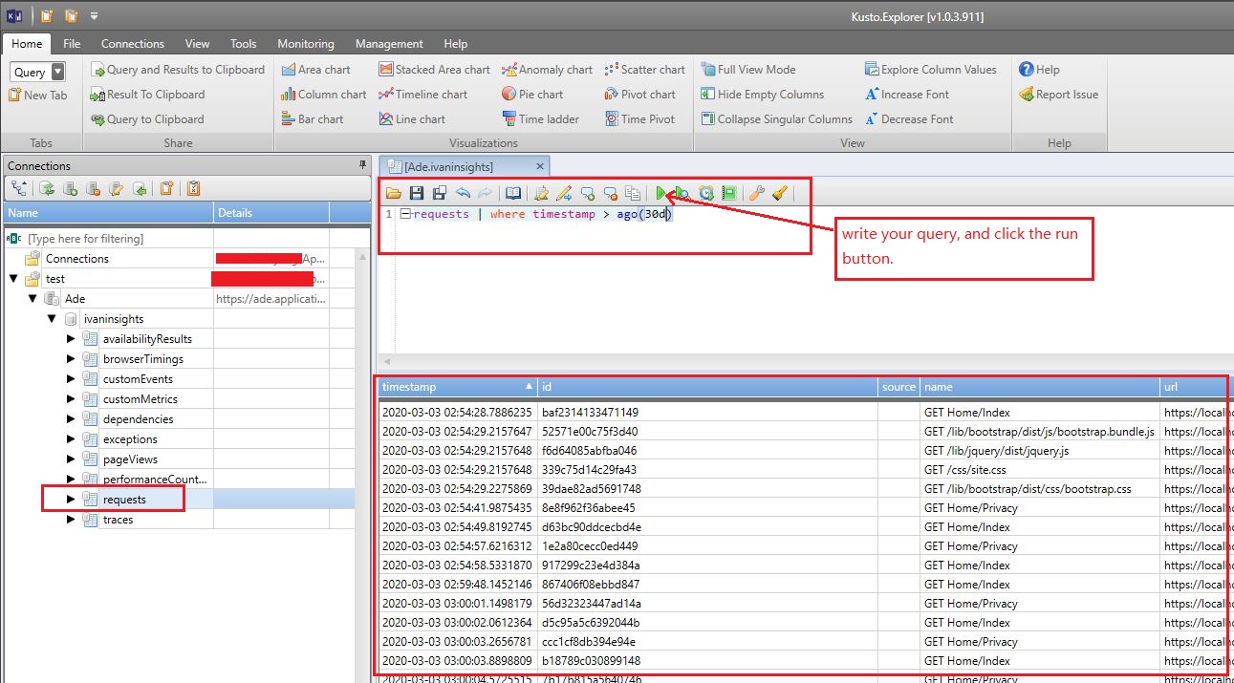Open the Anomaly chart

pos(548,70)
